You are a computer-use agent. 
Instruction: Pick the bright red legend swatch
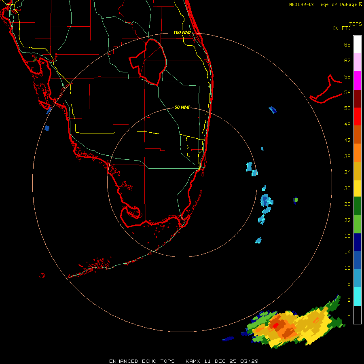[357, 116]
